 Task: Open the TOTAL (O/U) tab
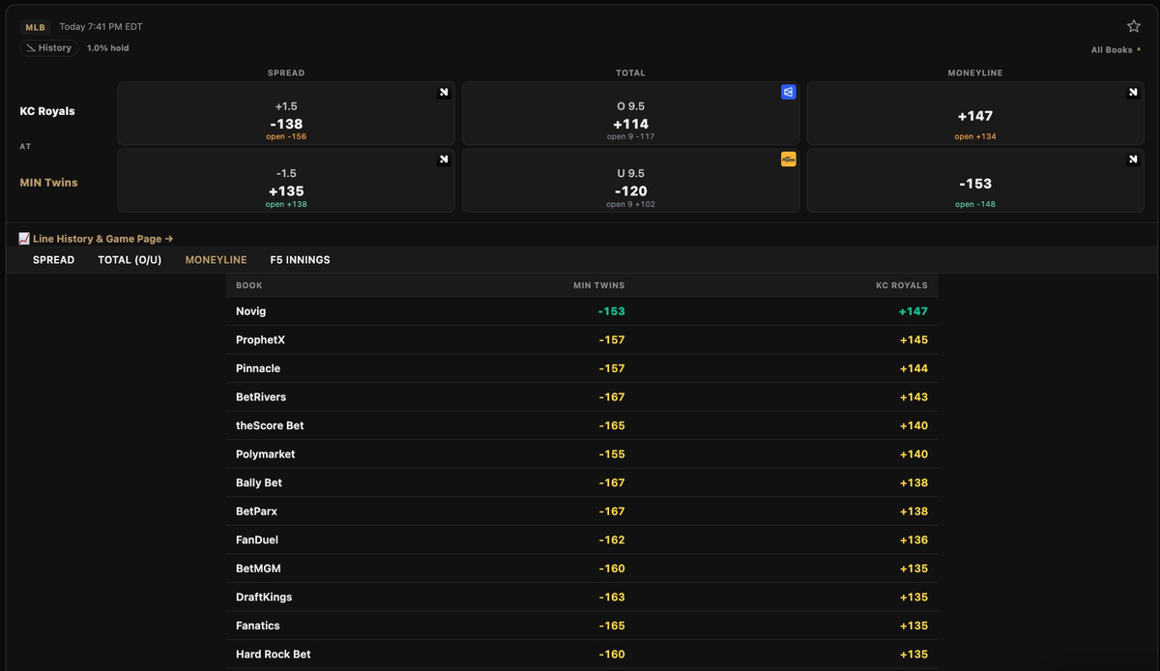coord(130,260)
